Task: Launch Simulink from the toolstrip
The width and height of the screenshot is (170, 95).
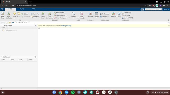Action: tap(90, 15)
